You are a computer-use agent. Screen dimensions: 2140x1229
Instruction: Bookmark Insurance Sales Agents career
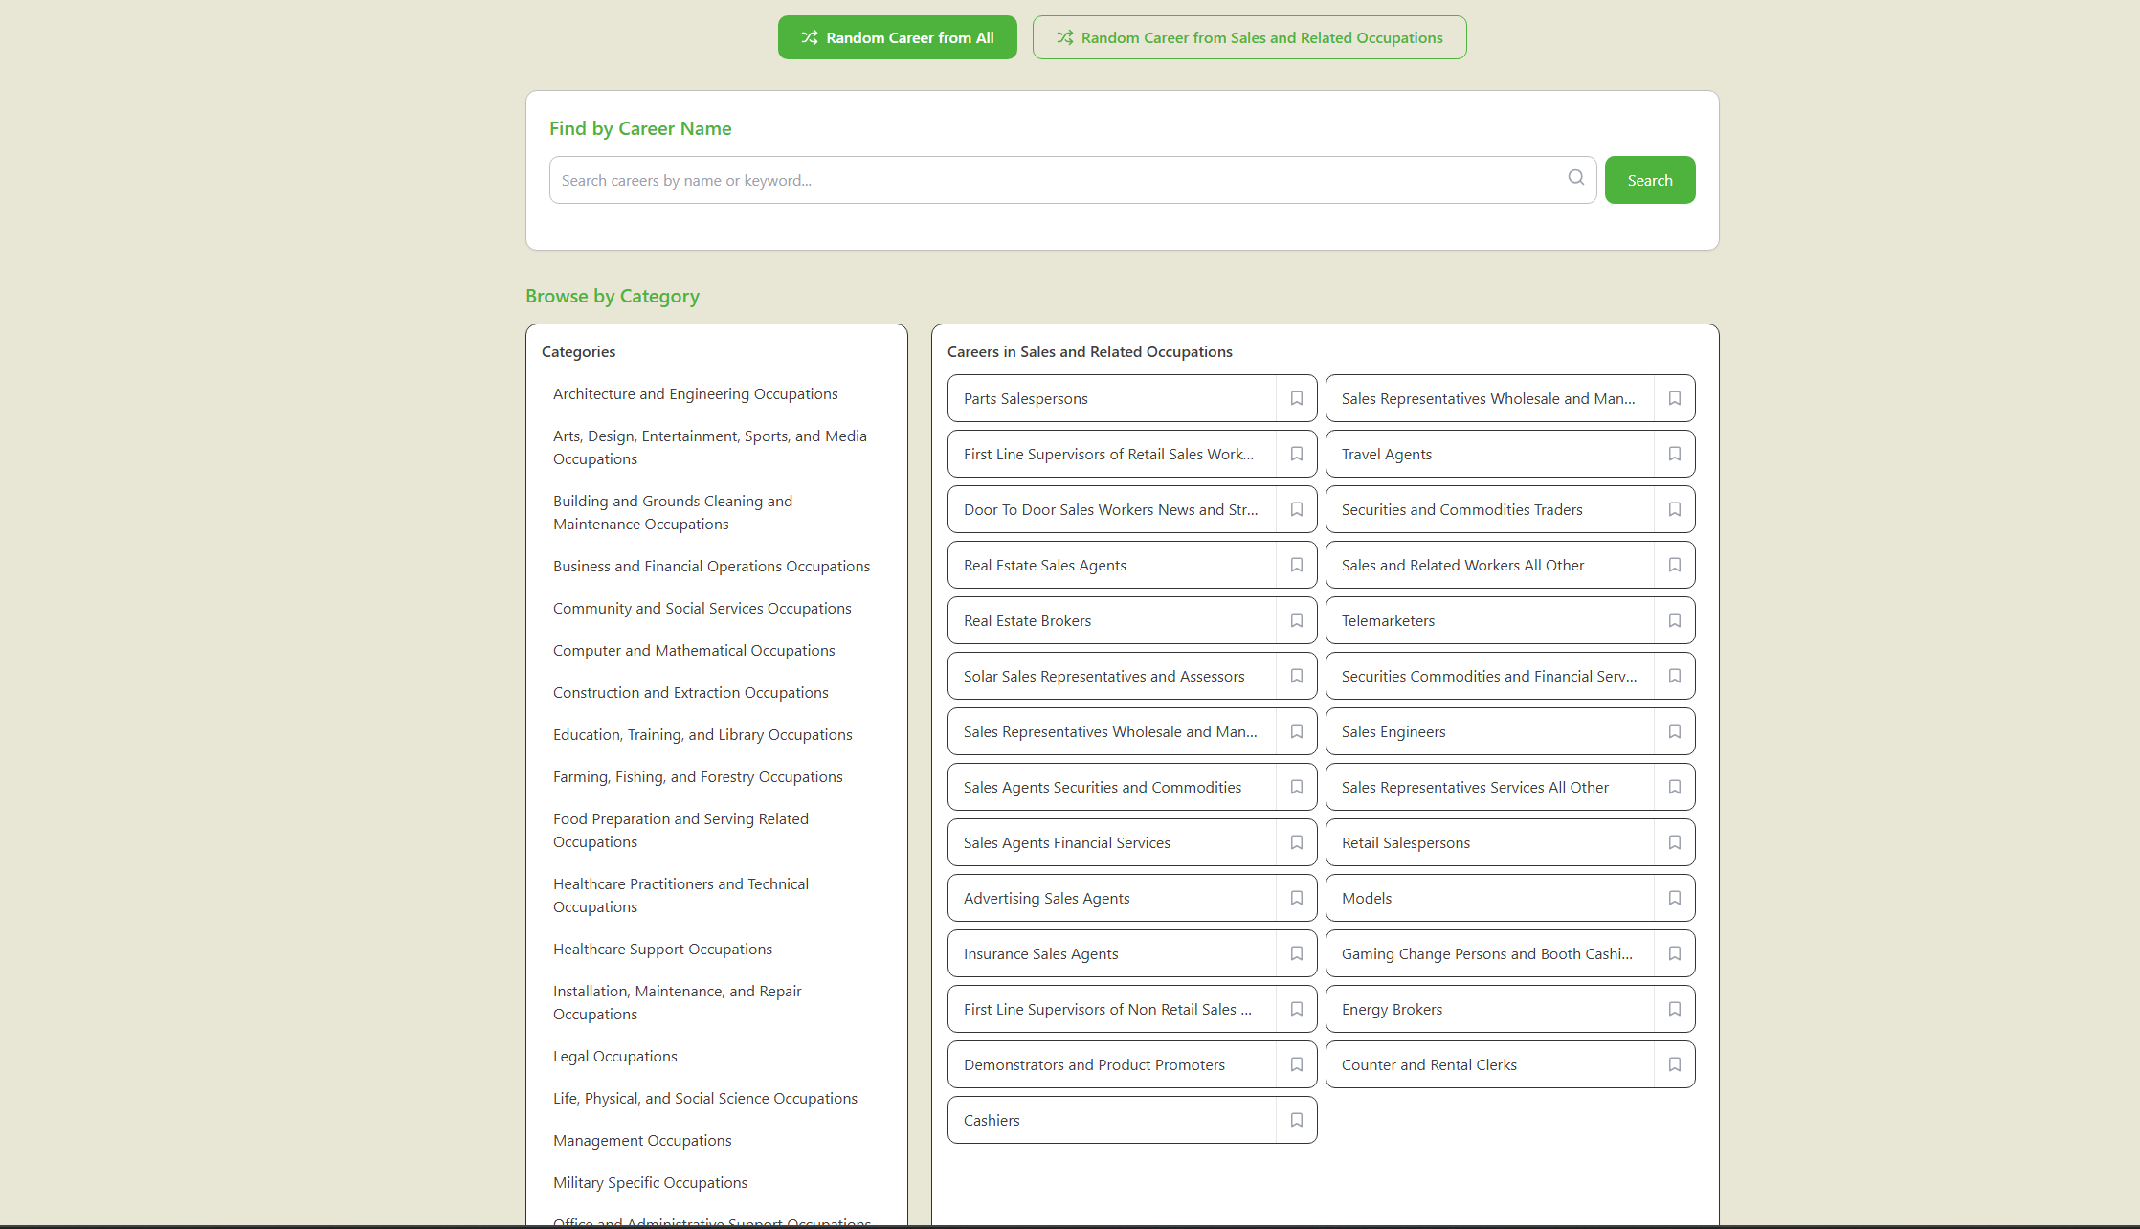click(x=1297, y=953)
